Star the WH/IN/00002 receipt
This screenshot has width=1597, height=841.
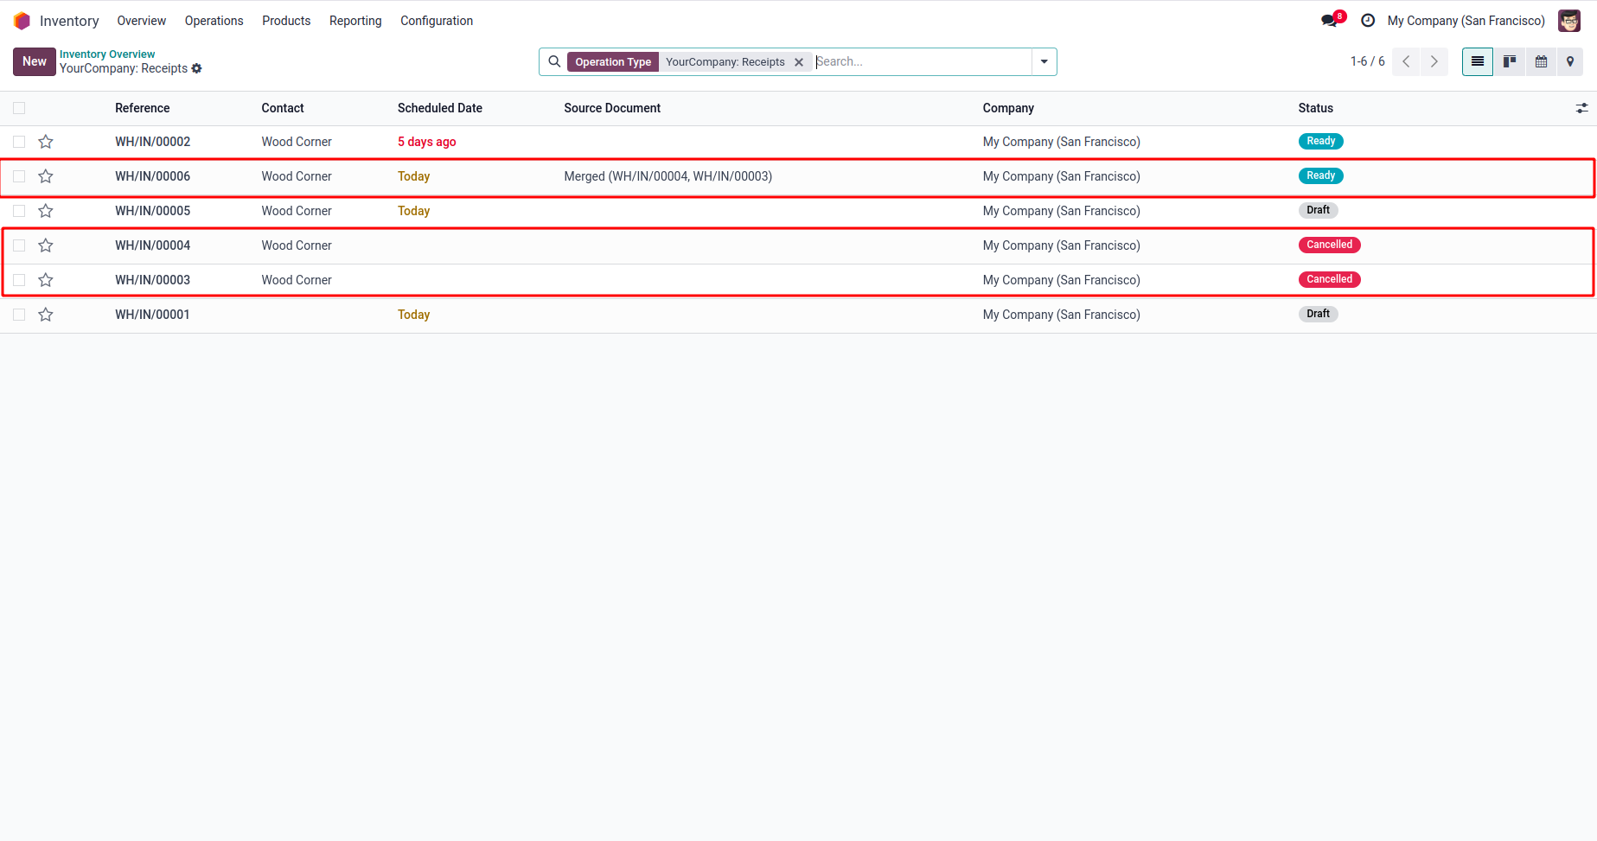click(46, 142)
